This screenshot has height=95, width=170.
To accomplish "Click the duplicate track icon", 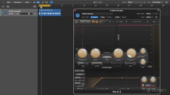I will (x=8, y=7).
